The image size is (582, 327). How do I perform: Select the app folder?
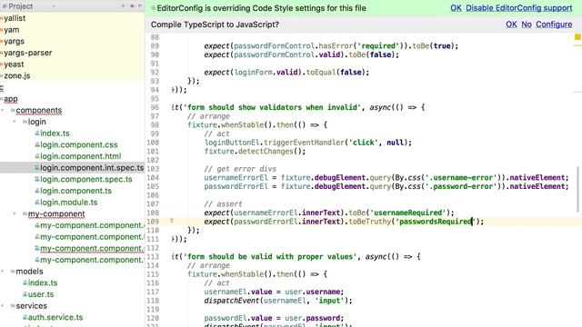click(11, 99)
